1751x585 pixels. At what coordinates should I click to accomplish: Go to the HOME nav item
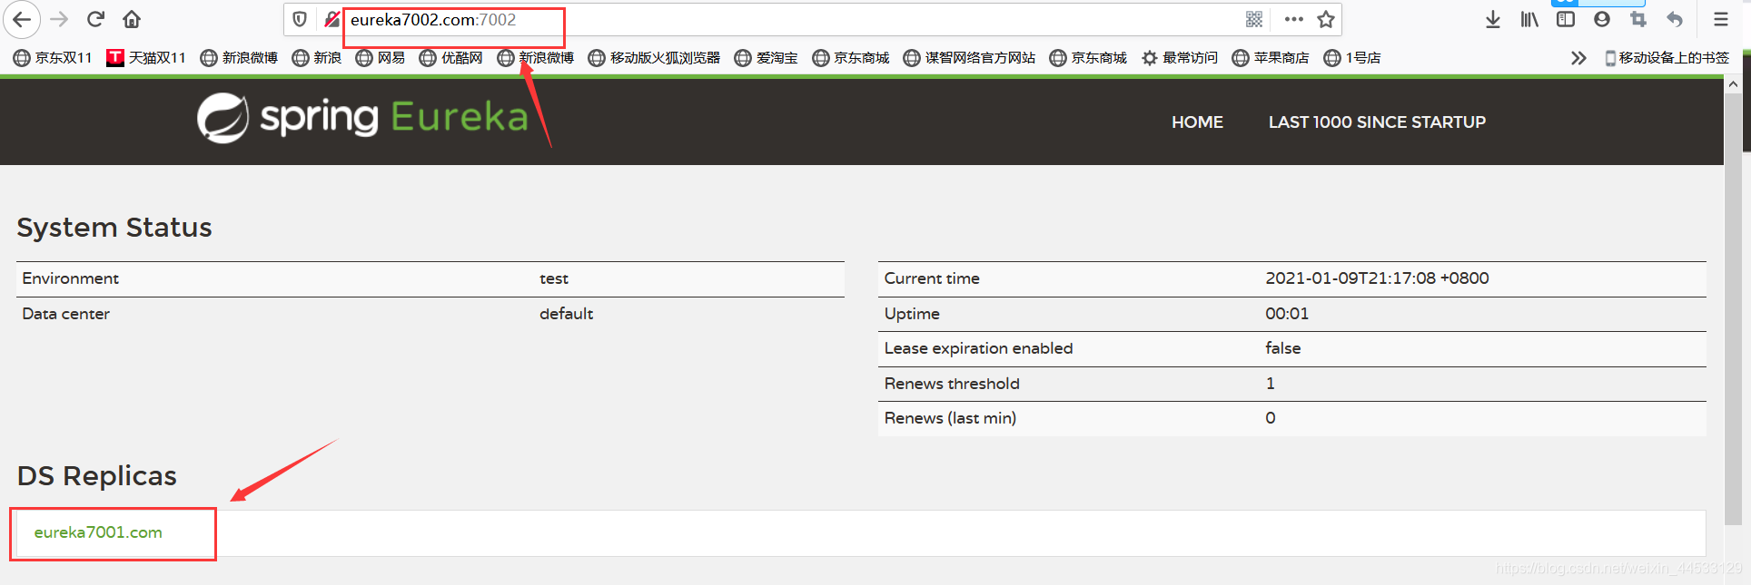(x=1197, y=122)
